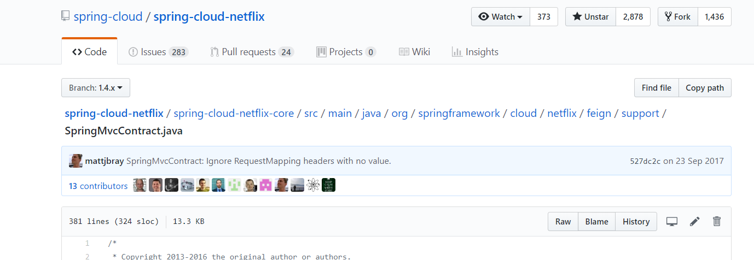
Task: Open the stargazers count 2,878
Action: coord(633,17)
